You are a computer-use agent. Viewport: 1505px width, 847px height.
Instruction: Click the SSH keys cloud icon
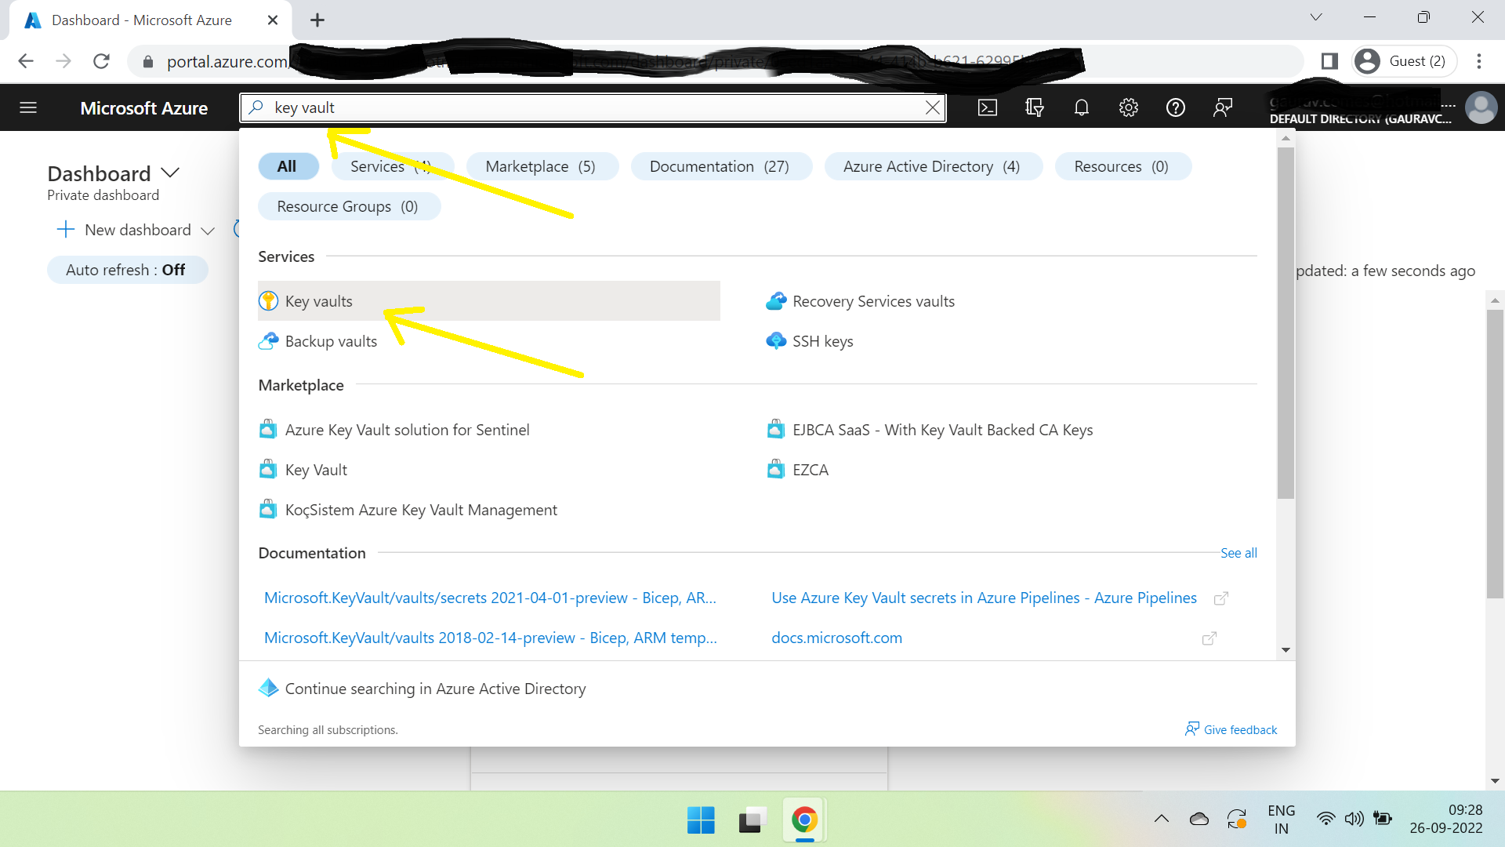(776, 341)
